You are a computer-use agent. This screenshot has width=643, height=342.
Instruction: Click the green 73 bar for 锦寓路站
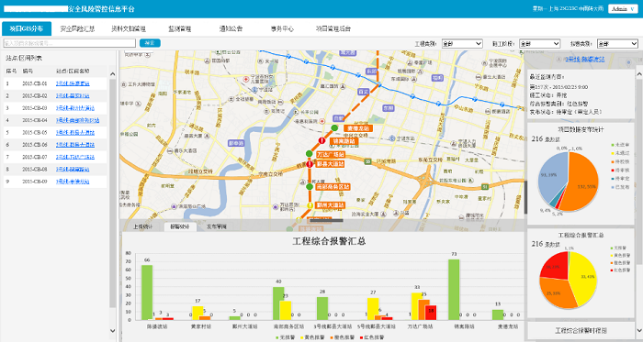pyautogui.click(x=454, y=289)
